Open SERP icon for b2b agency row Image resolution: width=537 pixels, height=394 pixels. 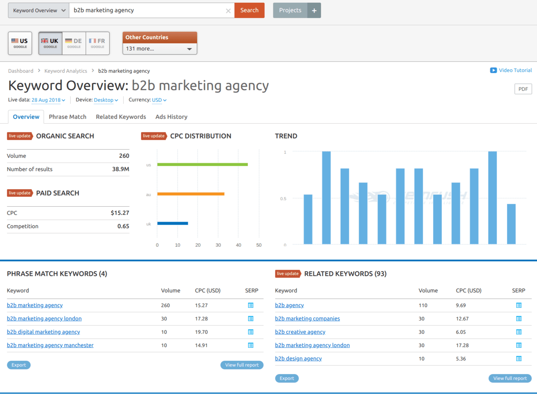click(519, 305)
